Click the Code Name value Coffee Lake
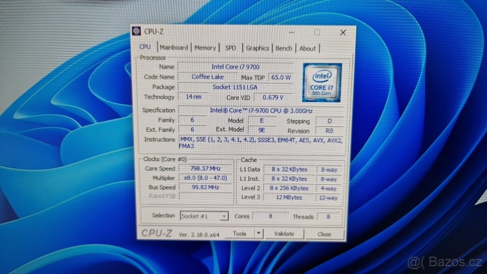487x274 pixels. (207, 77)
